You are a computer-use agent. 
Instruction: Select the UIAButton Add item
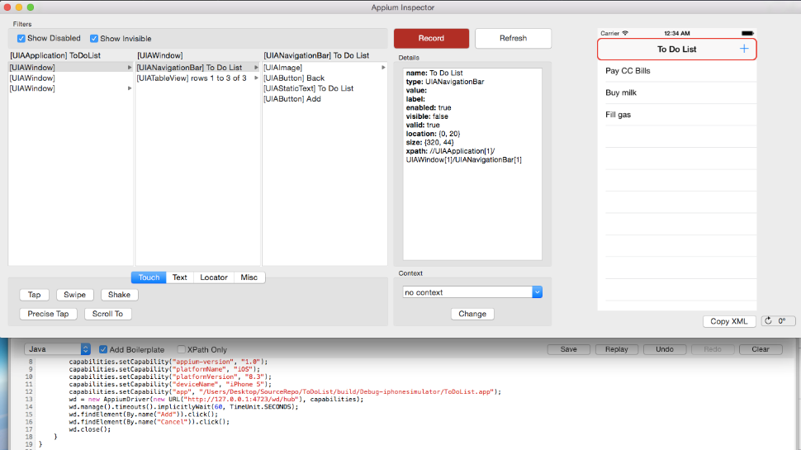[325, 99]
